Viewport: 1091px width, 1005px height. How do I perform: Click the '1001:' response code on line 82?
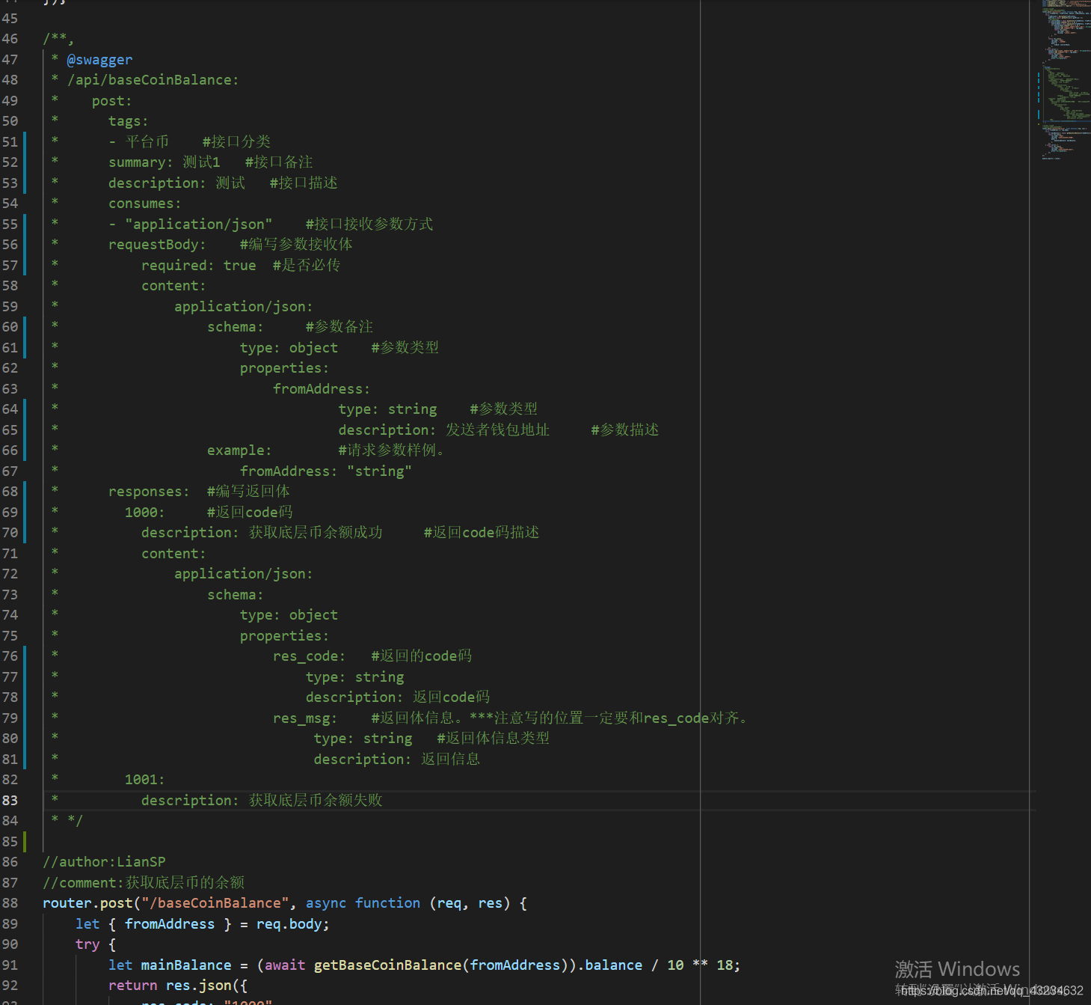(145, 780)
